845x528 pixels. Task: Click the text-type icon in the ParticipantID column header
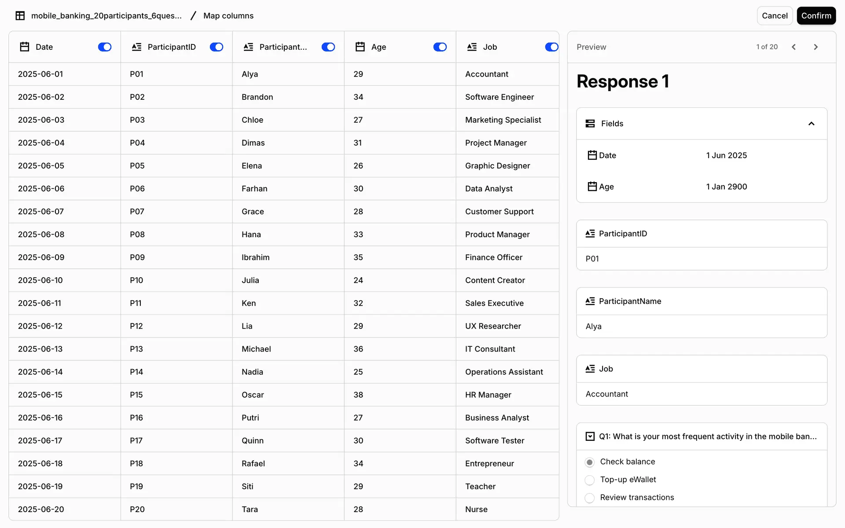click(136, 47)
